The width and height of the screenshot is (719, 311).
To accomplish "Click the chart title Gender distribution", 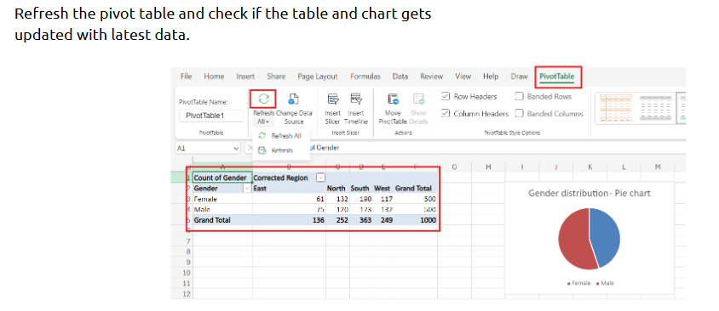I will [x=590, y=193].
